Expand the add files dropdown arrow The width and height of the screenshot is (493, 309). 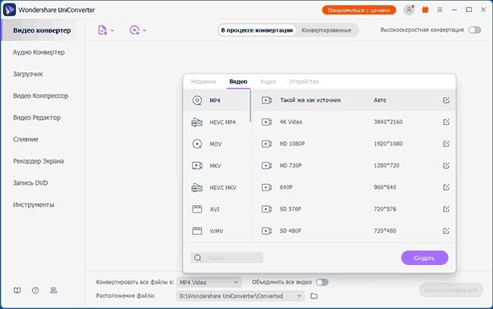(112, 30)
